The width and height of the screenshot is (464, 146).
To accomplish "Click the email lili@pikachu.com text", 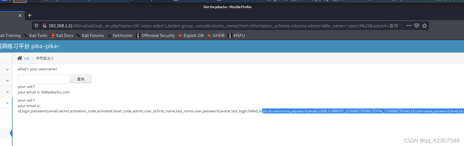I will click(x=56, y=92).
